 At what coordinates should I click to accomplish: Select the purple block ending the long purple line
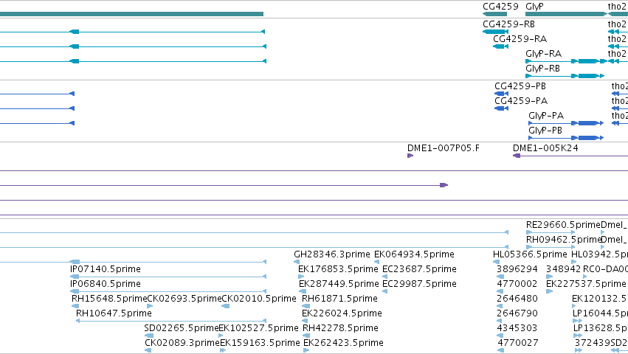coord(444,185)
